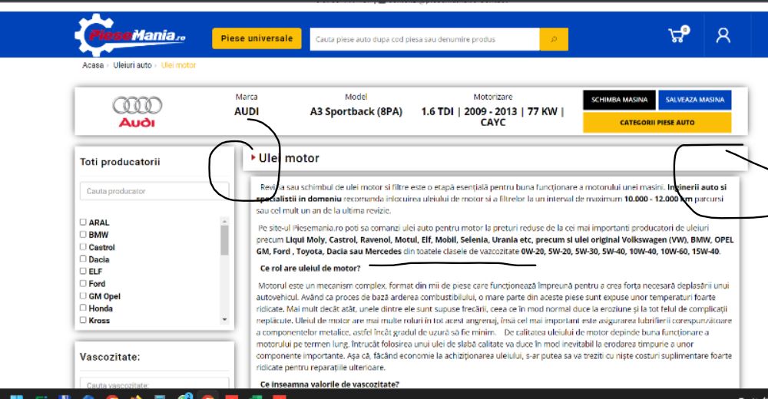Click the PieseMania.ro logo
Image resolution: width=768 pixels, height=399 pixels.
pyautogui.click(x=131, y=35)
